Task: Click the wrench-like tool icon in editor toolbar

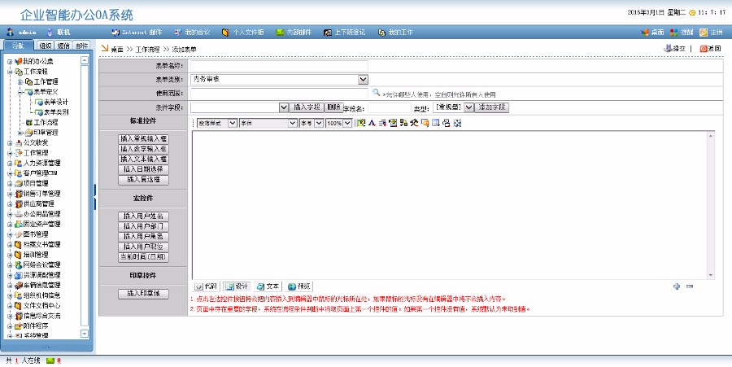Action: click(x=414, y=123)
